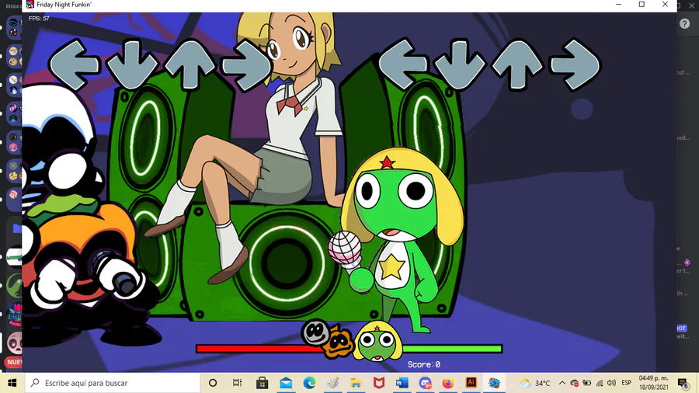Open the Microsoft Store taskbar icon

(x=263, y=383)
